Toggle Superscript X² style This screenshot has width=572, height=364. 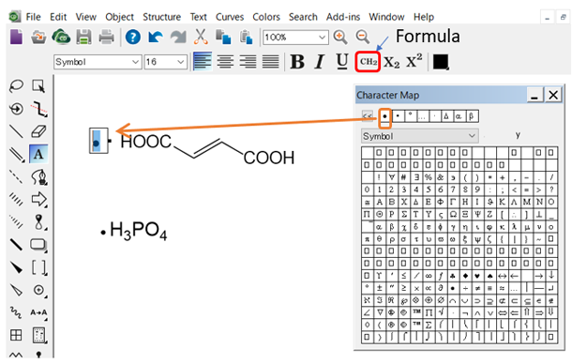tap(414, 61)
